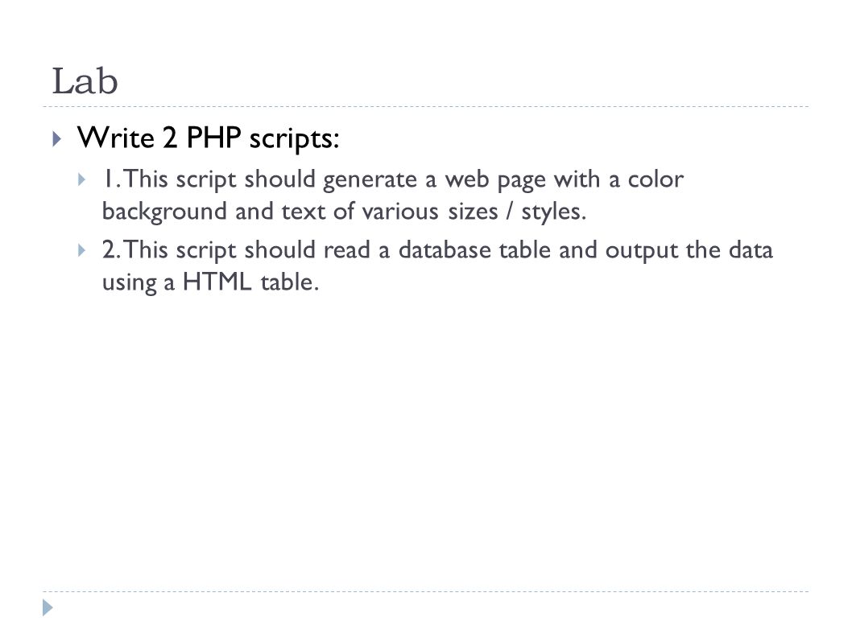Click the word "HTML" in the last line
Viewport: 852px width, 638px height.
217,282
